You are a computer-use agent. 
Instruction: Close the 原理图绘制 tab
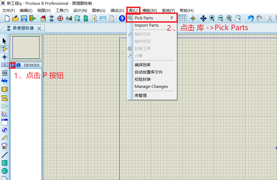coord(39,28)
